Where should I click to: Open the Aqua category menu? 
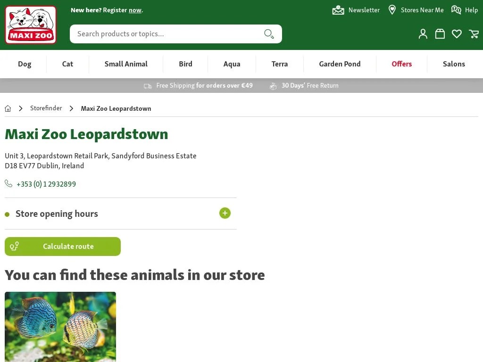click(232, 64)
